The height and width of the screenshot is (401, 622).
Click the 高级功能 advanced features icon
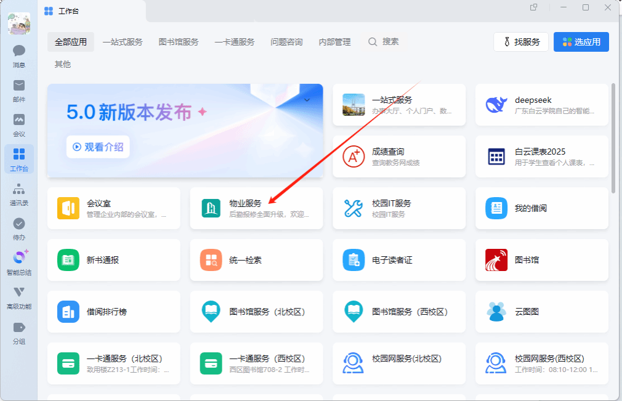coord(19,293)
